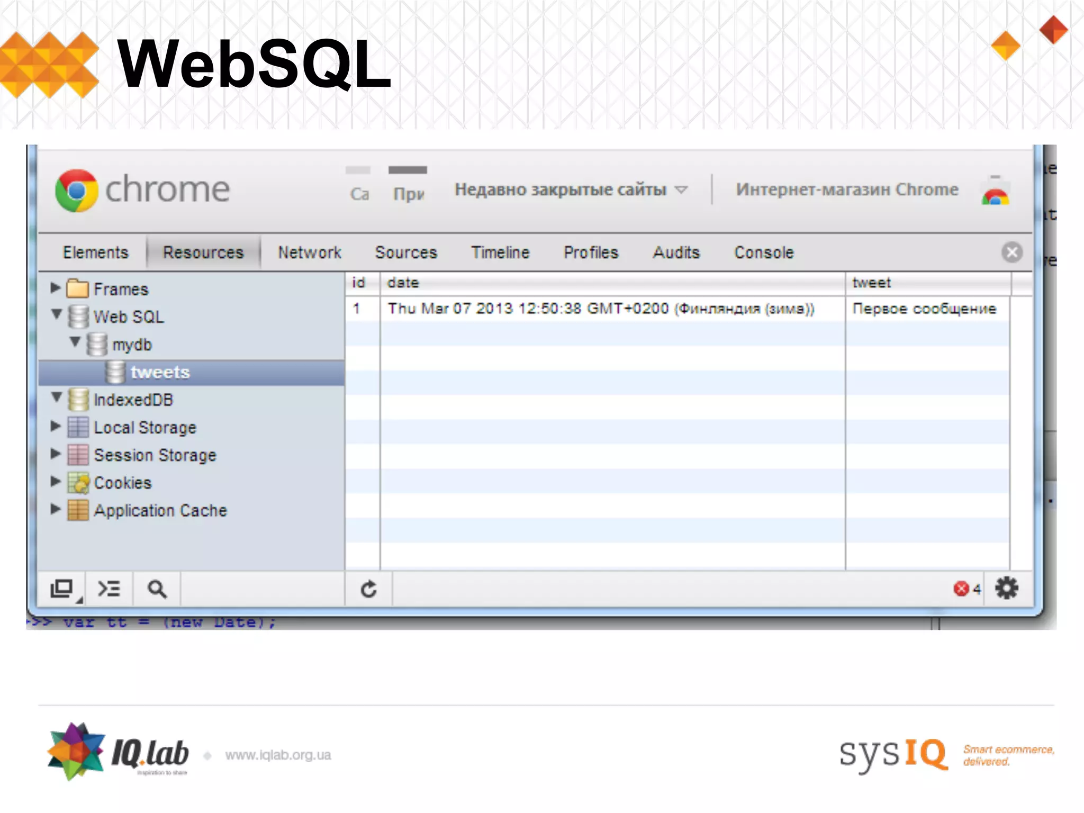This screenshot has height=813, width=1084.
Task: Click the Cookies icon
Action: pyautogui.click(x=78, y=483)
